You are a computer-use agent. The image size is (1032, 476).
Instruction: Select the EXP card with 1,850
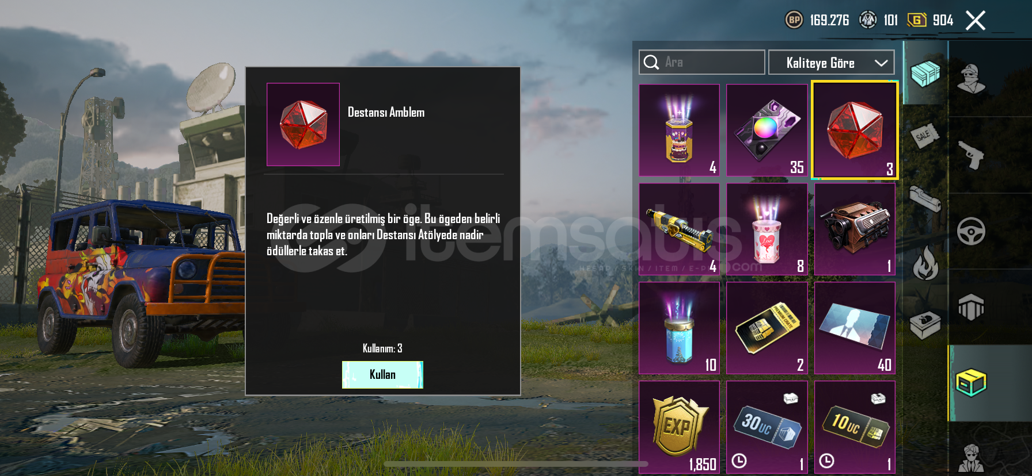[680, 427]
